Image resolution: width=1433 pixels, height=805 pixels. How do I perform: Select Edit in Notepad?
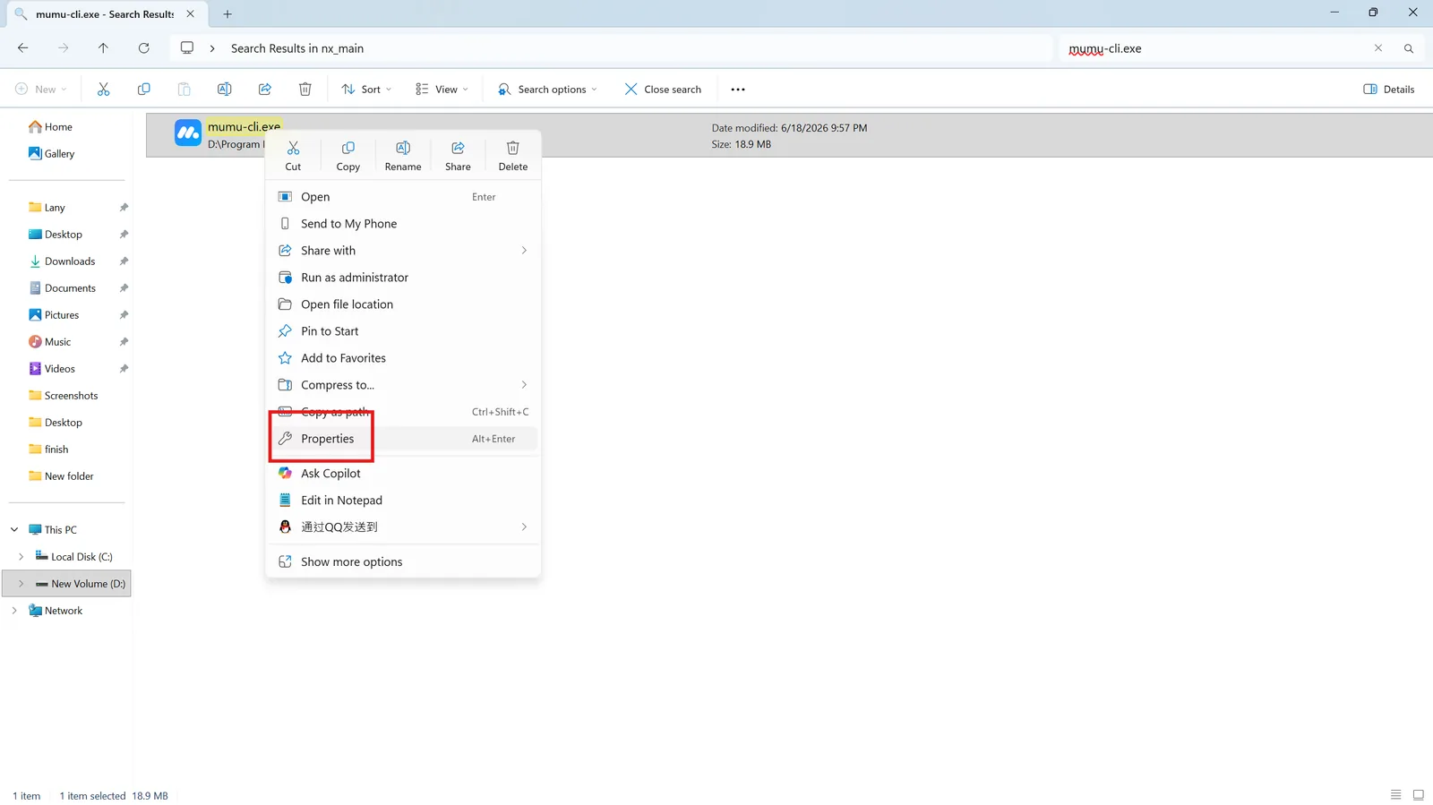403,501
